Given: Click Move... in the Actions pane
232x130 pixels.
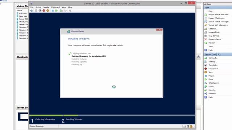Looking at the screenshot, I should coord(212,87).
